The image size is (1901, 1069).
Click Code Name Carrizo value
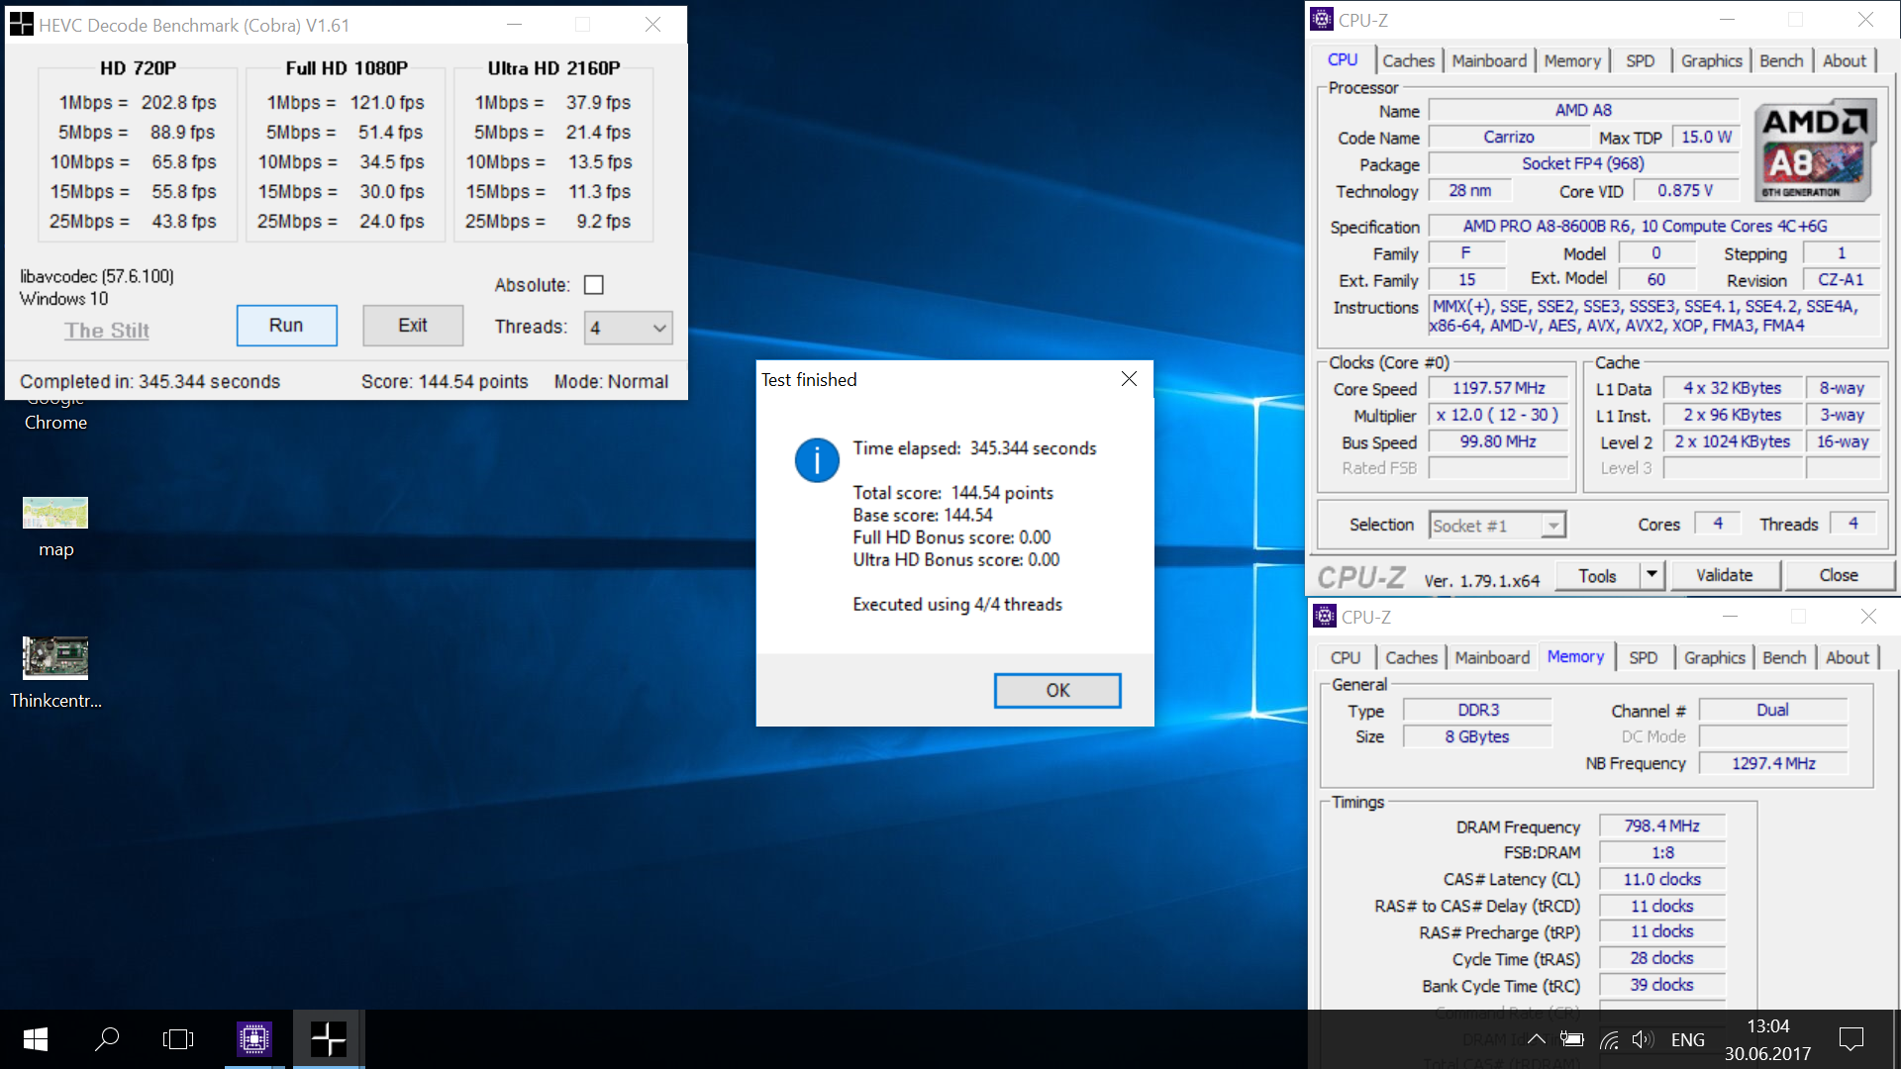coord(1509,138)
